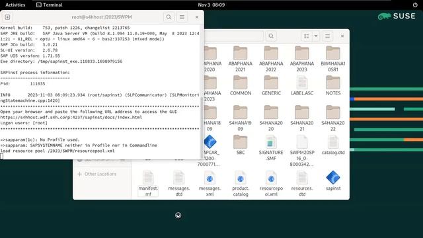The height and width of the screenshot is (238, 423).
Task: Click the file manager search button
Action: [271, 36]
